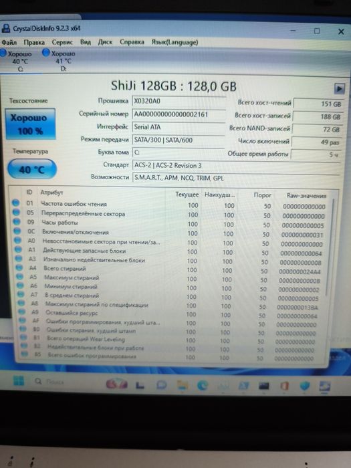
Task: Launch Microsoft Edge from the taskbar
Action: point(203,385)
